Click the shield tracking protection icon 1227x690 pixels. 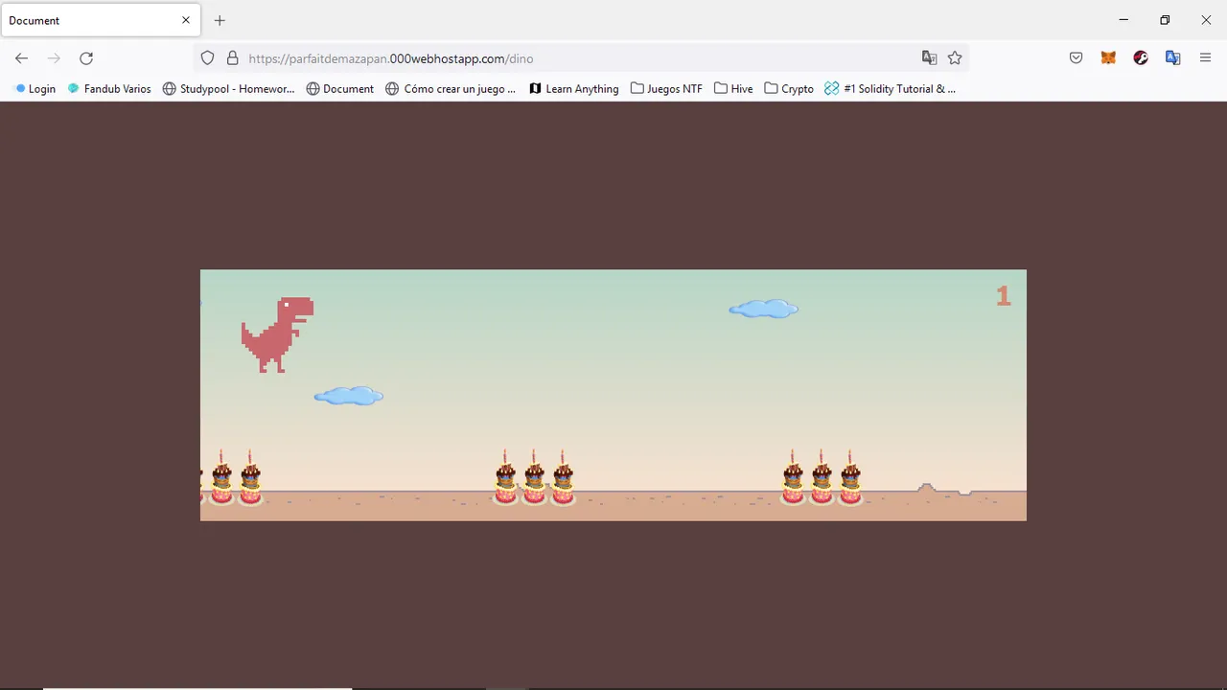pyautogui.click(x=207, y=58)
